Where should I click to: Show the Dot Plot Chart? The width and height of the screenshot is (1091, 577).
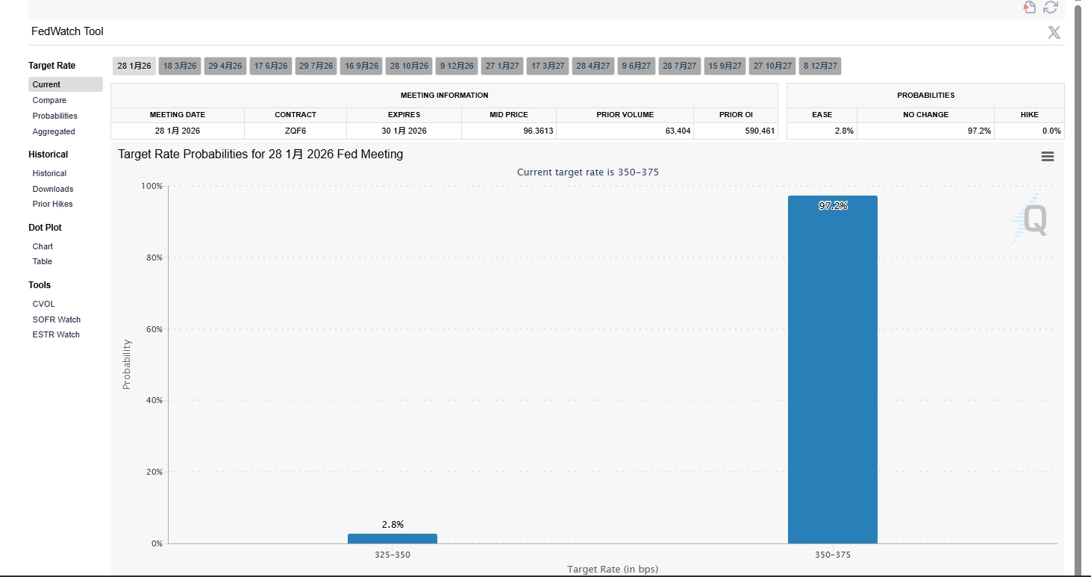point(43,246)
